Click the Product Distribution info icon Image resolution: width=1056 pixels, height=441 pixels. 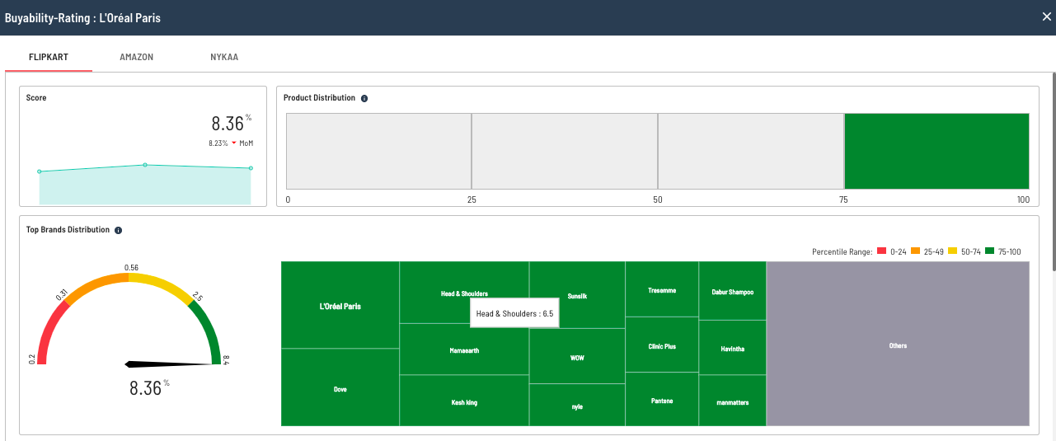coord(364,98)
